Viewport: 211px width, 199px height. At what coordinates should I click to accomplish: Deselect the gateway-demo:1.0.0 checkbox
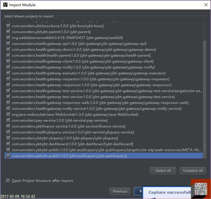[x=8, y=49]
